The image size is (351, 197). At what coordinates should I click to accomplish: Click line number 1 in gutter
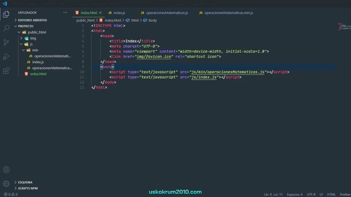83,26
